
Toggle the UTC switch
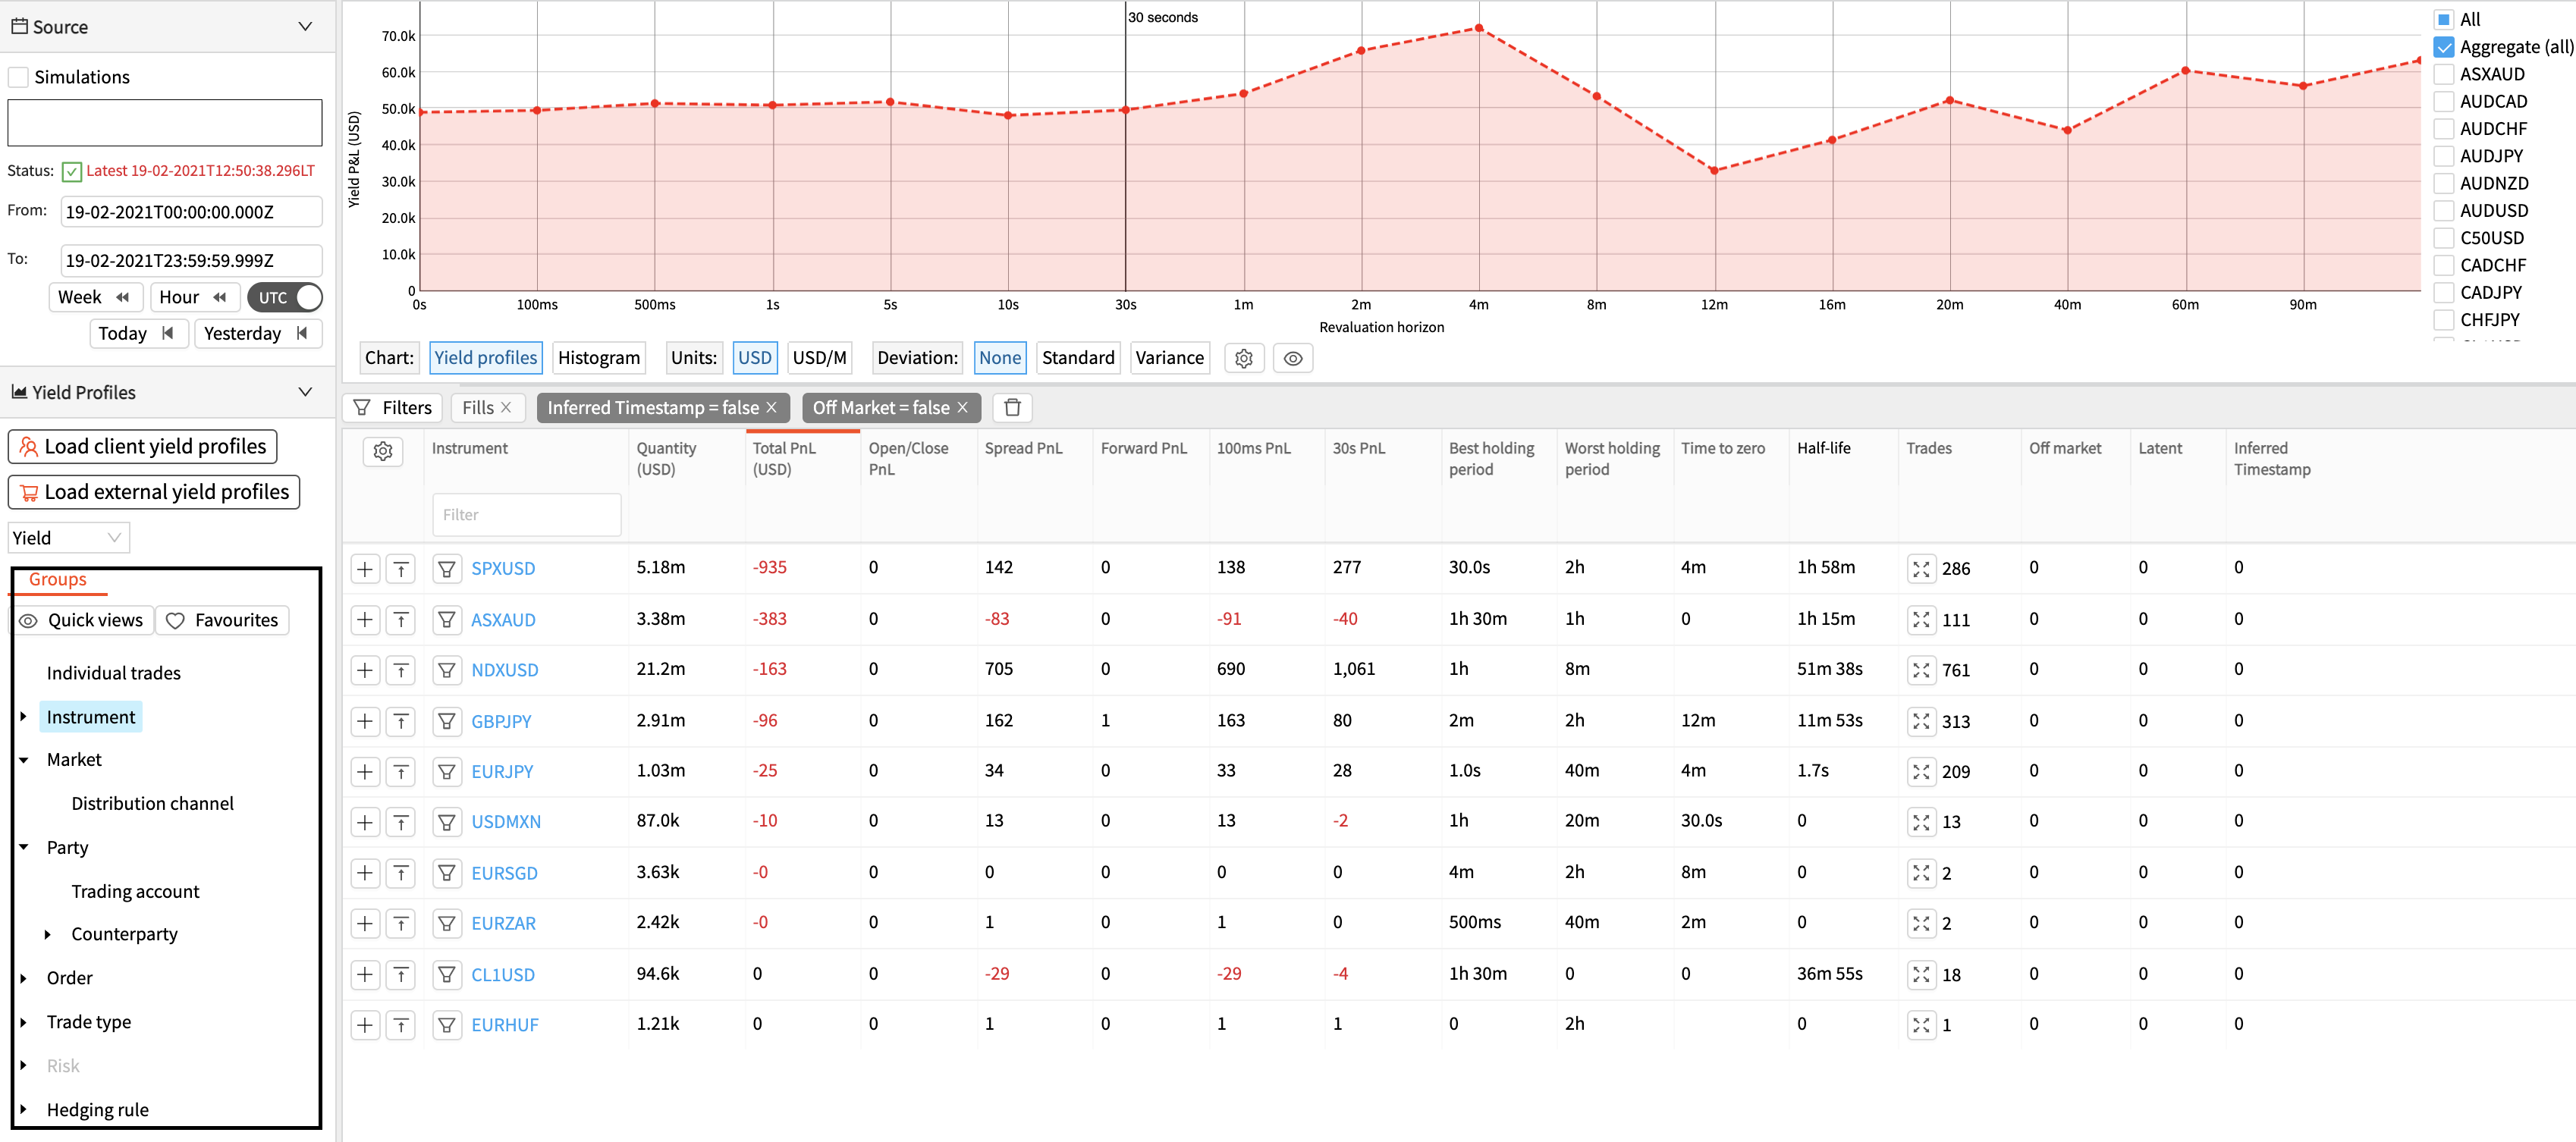285,297
